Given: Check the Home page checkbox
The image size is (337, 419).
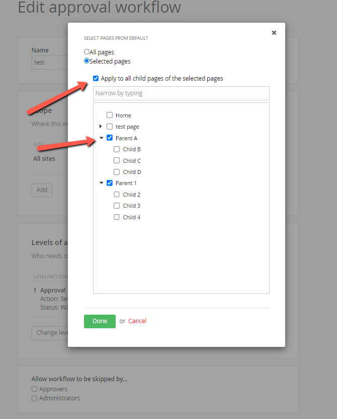Looking at the screenshot, I should [110, 115].
